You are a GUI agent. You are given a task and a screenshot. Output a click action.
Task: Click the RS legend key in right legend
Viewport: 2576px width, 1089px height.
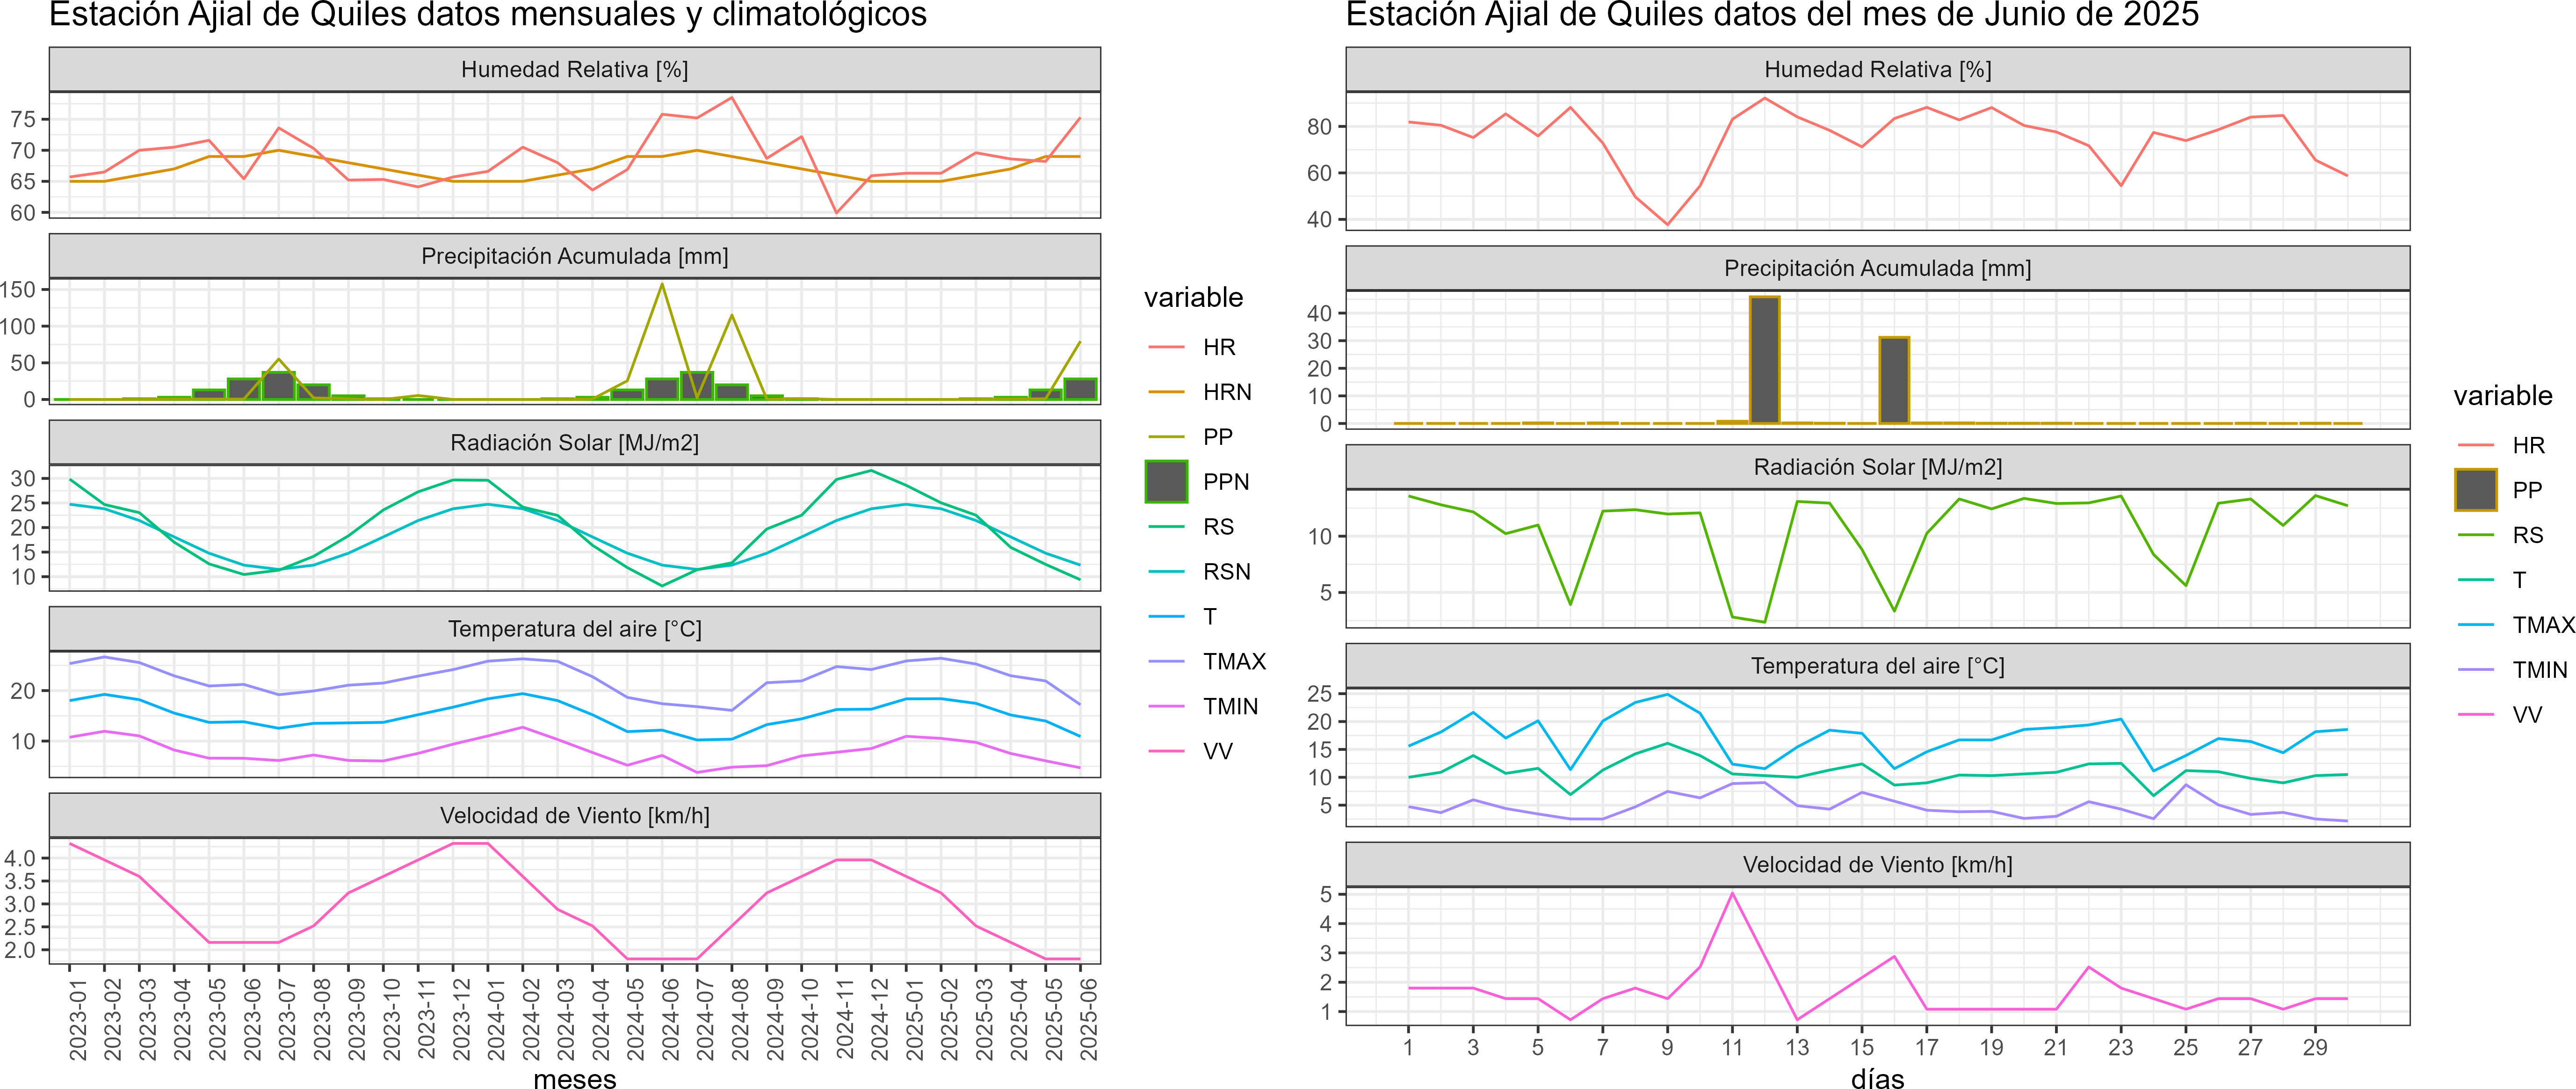2475,535
